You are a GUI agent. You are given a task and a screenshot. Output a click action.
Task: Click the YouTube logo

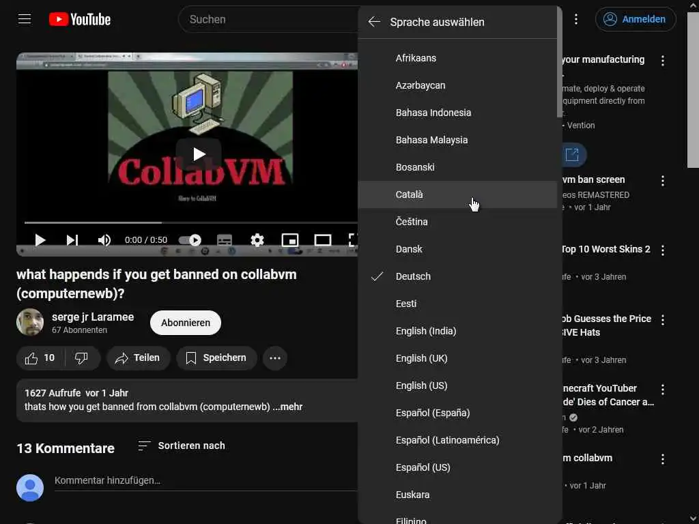tap(80, 19)
